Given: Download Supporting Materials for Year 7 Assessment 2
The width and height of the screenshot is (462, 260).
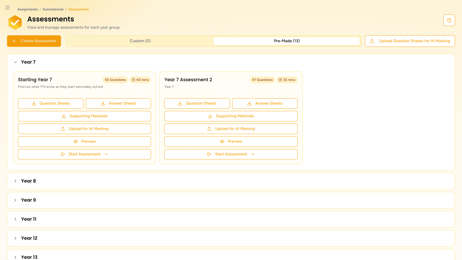Looking at the screenshot, I should click(x=231, y=116).
